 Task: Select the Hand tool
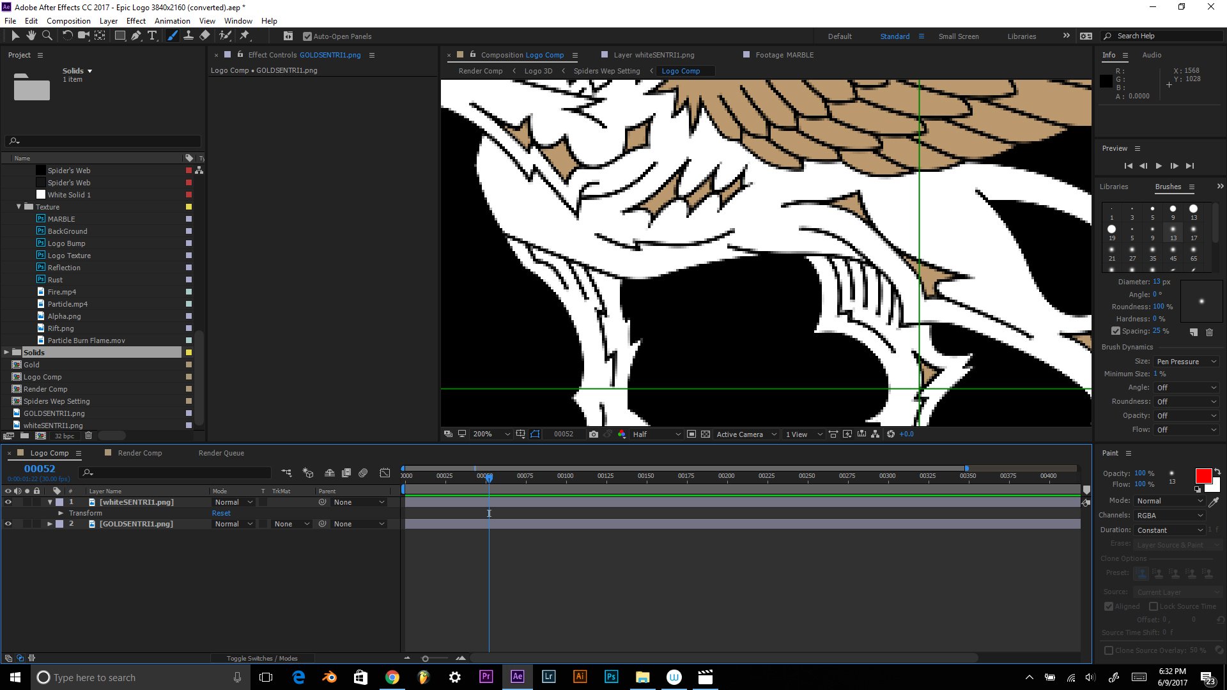click(x=31, y=36)
